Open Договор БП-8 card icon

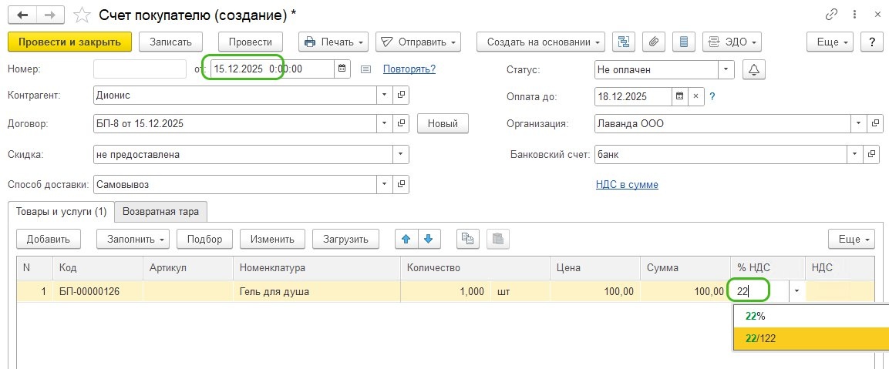pyautogui.click(x=402, y=123)
